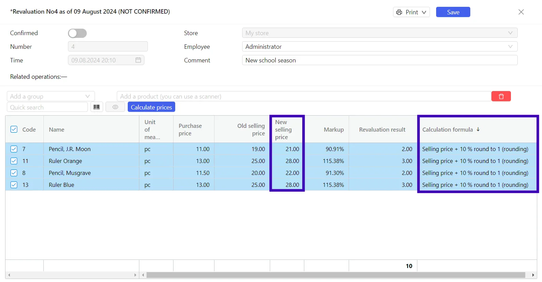Click markup 91.30% cell
The width and height of the screenshot is (542, 282).
pos(326,173)
